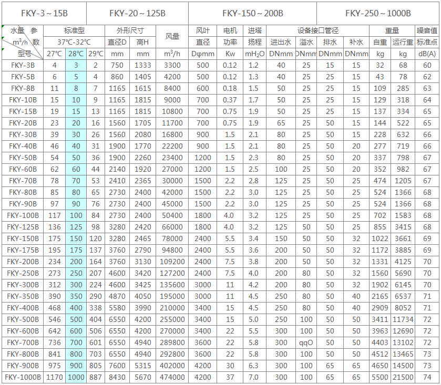Select the 外形尺寸 header cell

tap(130, 30)
